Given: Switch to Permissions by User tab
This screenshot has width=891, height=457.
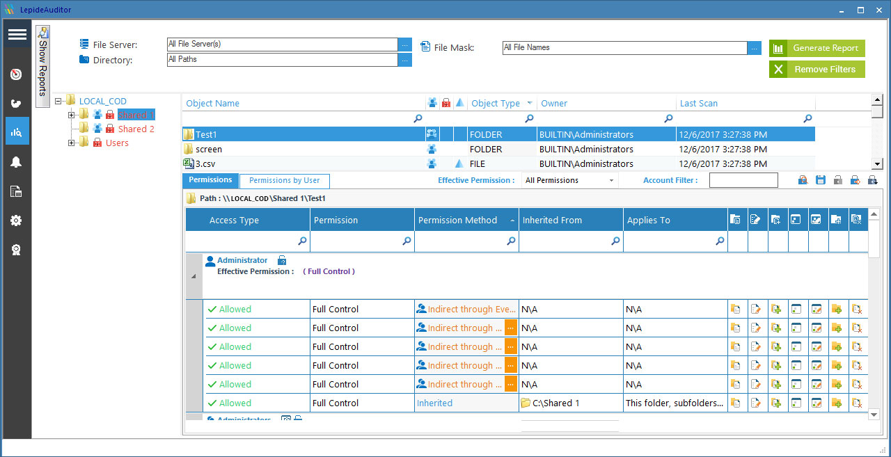Looking at the screenshot, I should pos(284,181).
